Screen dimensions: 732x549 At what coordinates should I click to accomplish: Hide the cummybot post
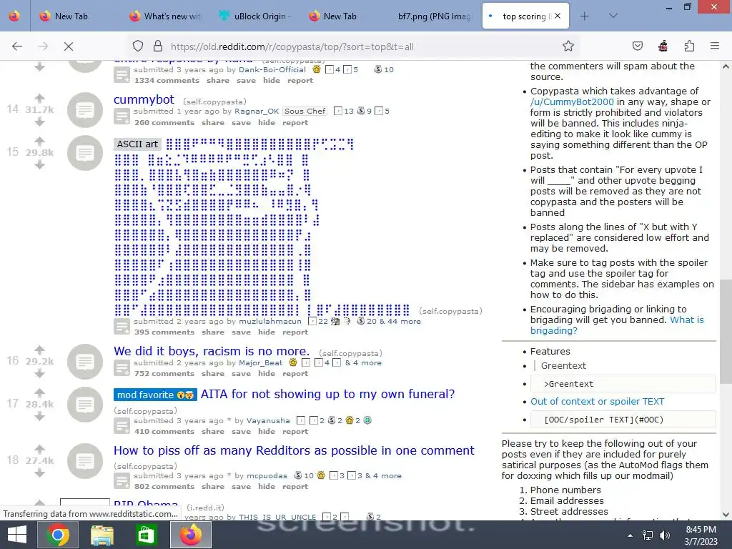[267, 122]
